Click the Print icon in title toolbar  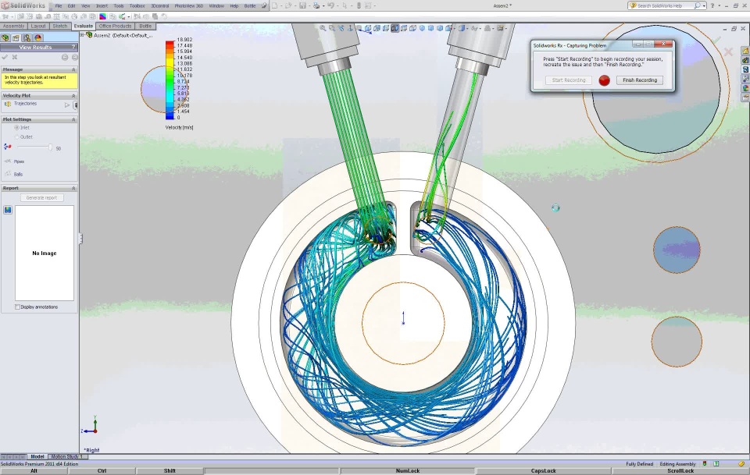(316, 5)
